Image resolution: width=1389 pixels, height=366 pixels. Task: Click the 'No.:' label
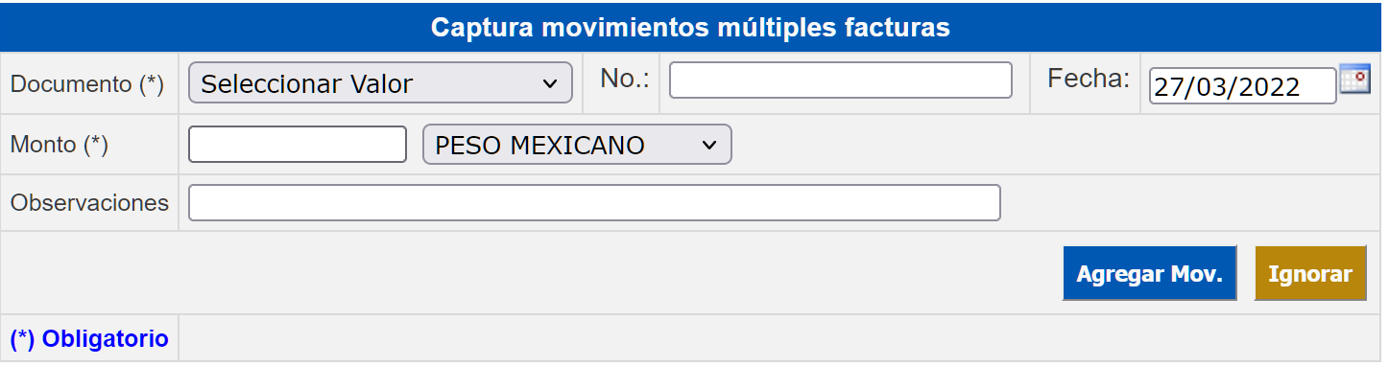pos(625,80)
